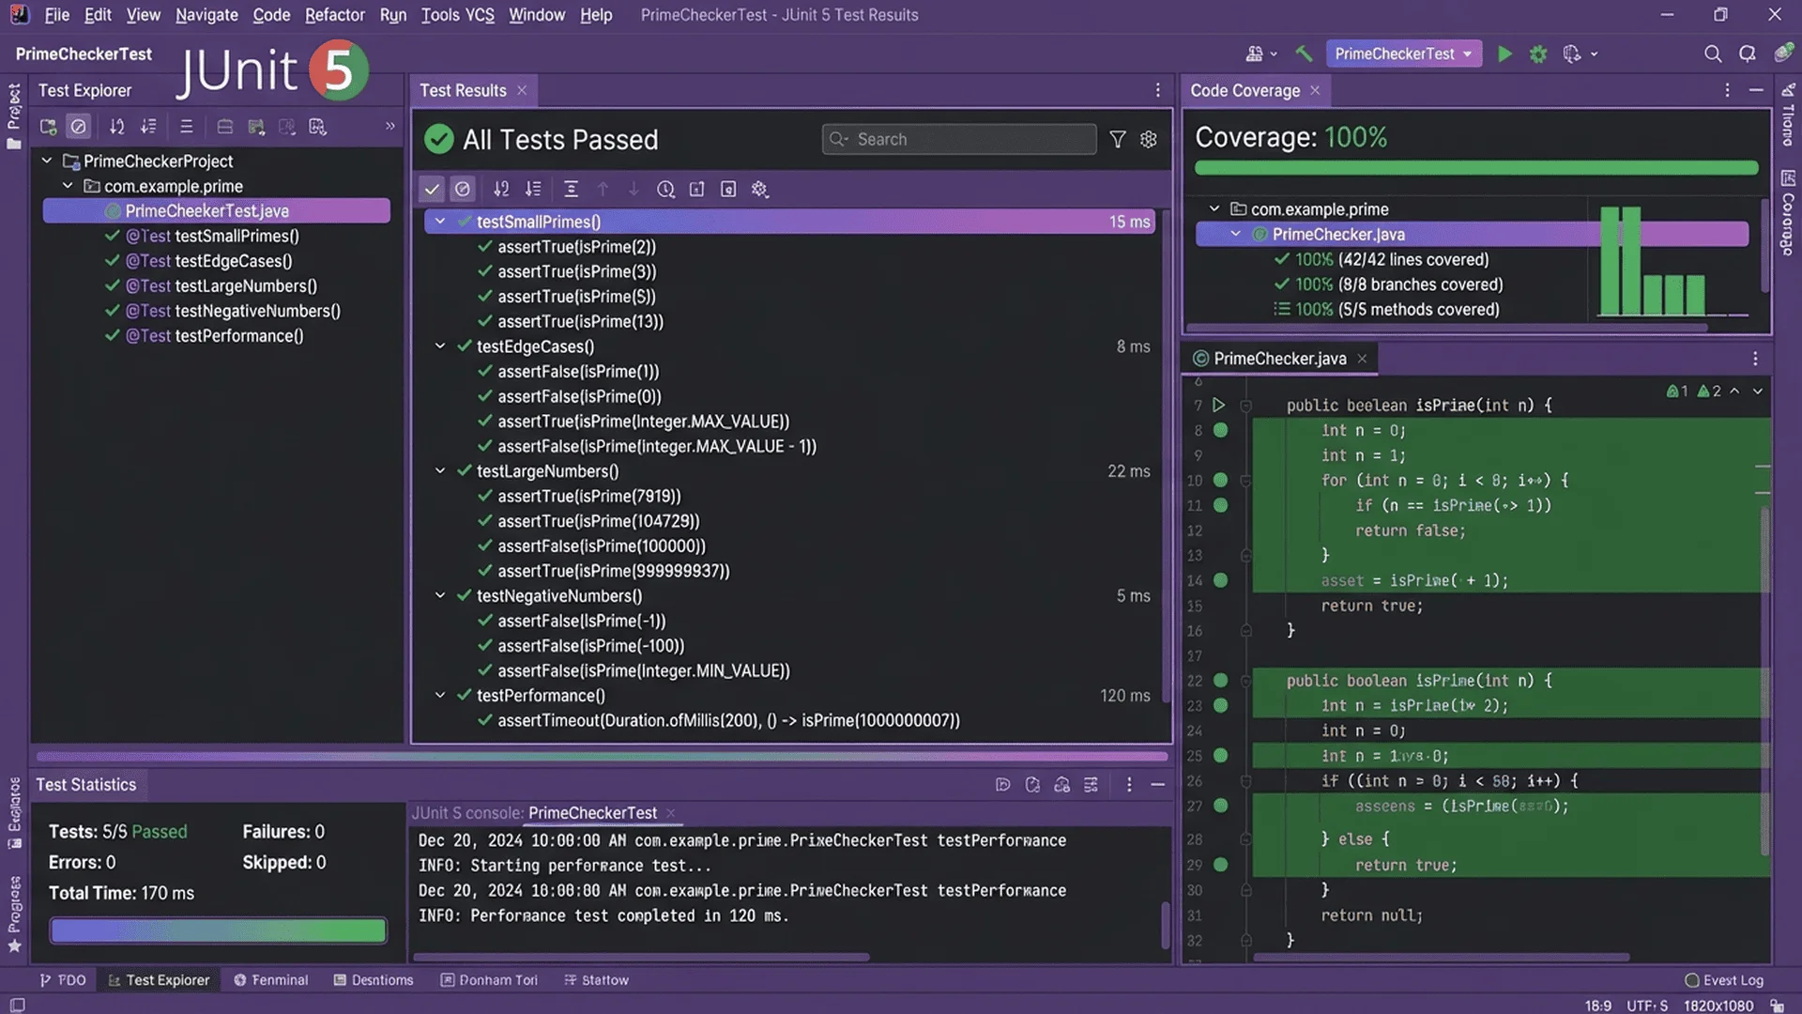Click the build hammer icon
This screenshot has width=1802, height=1014.
click(1304, 54)
